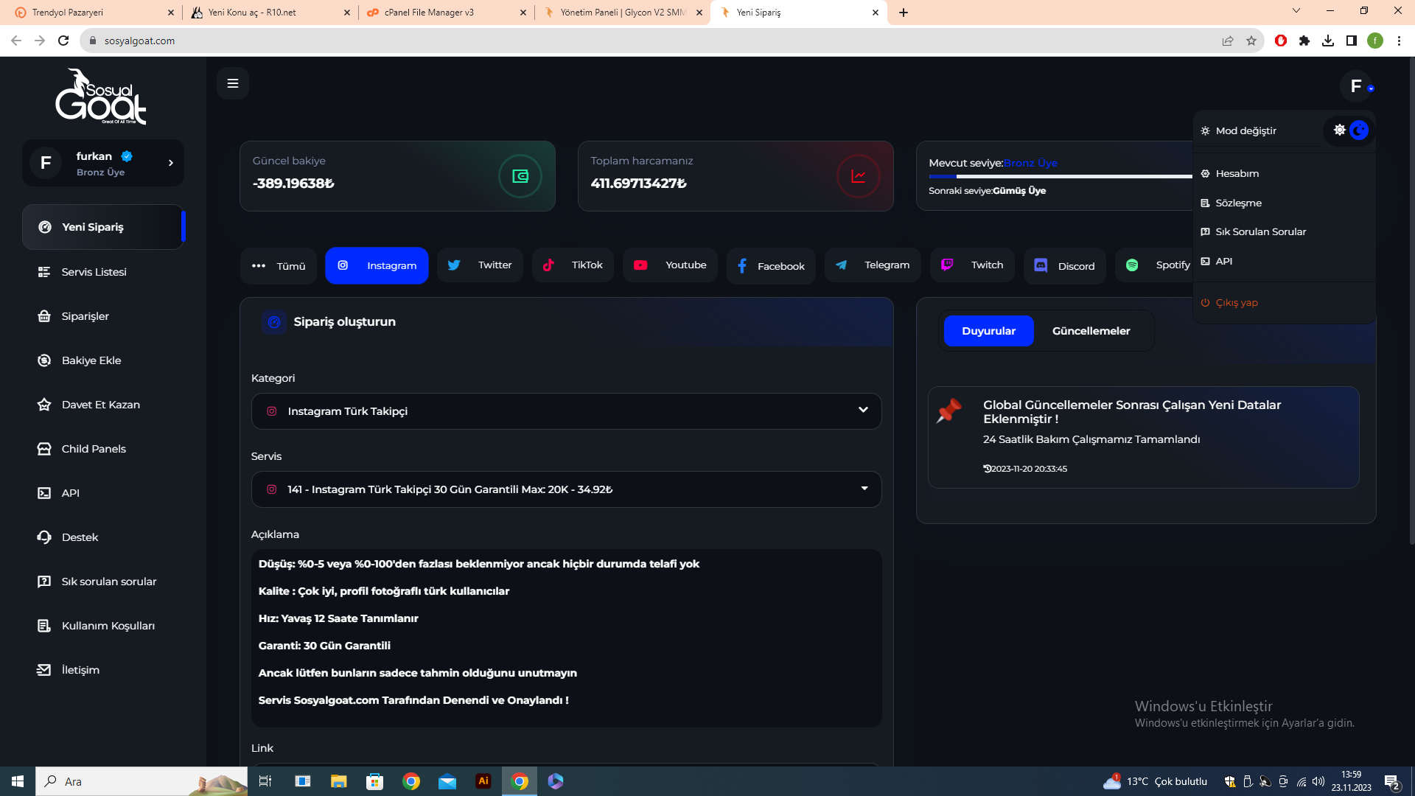Viewport: 1415px width, 796px height.
Task: Switch to the Yönetim Paneli Glycon tab
Action: click(623, 13)
